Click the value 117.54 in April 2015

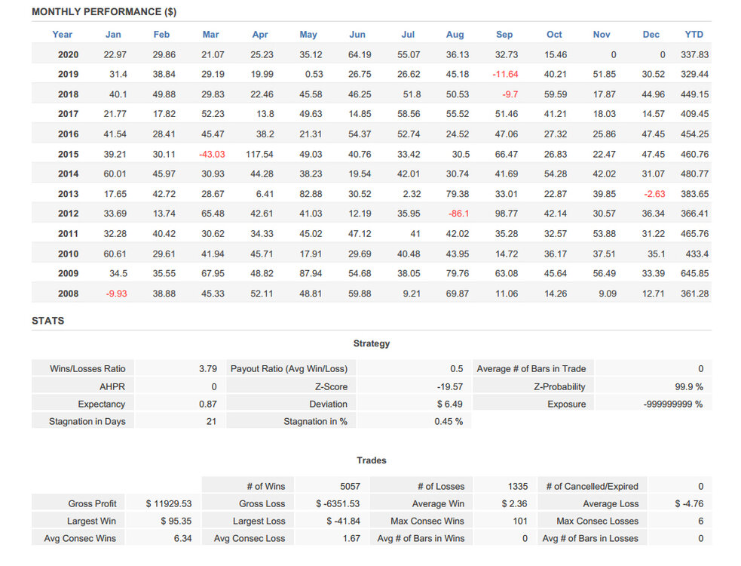[x=259, y=154]
